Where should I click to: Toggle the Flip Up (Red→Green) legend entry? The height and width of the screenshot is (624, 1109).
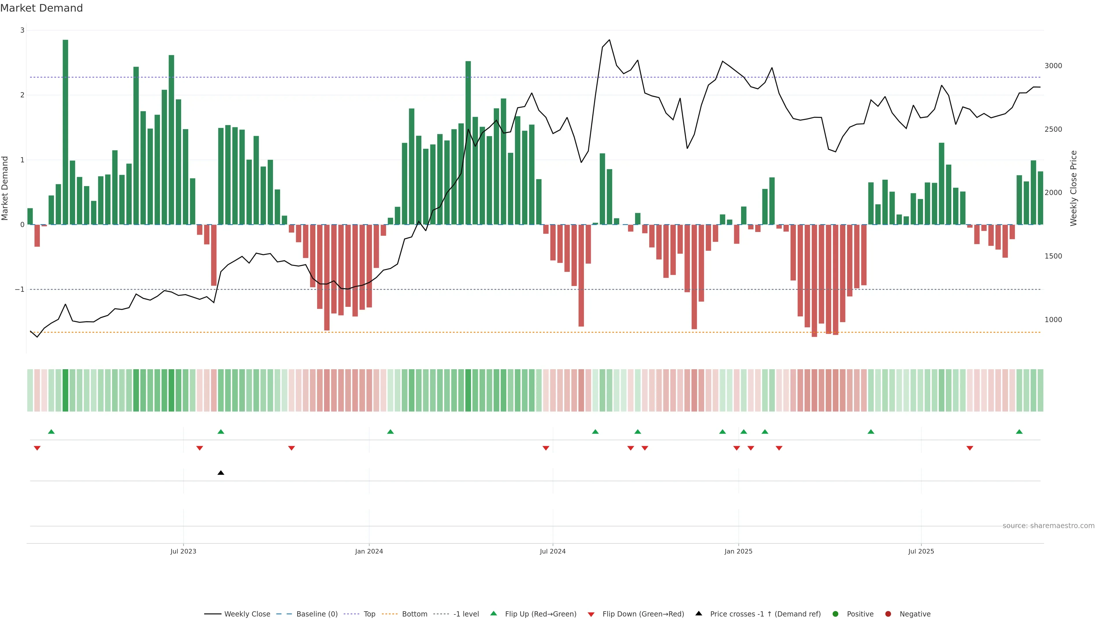coord(540,614)
